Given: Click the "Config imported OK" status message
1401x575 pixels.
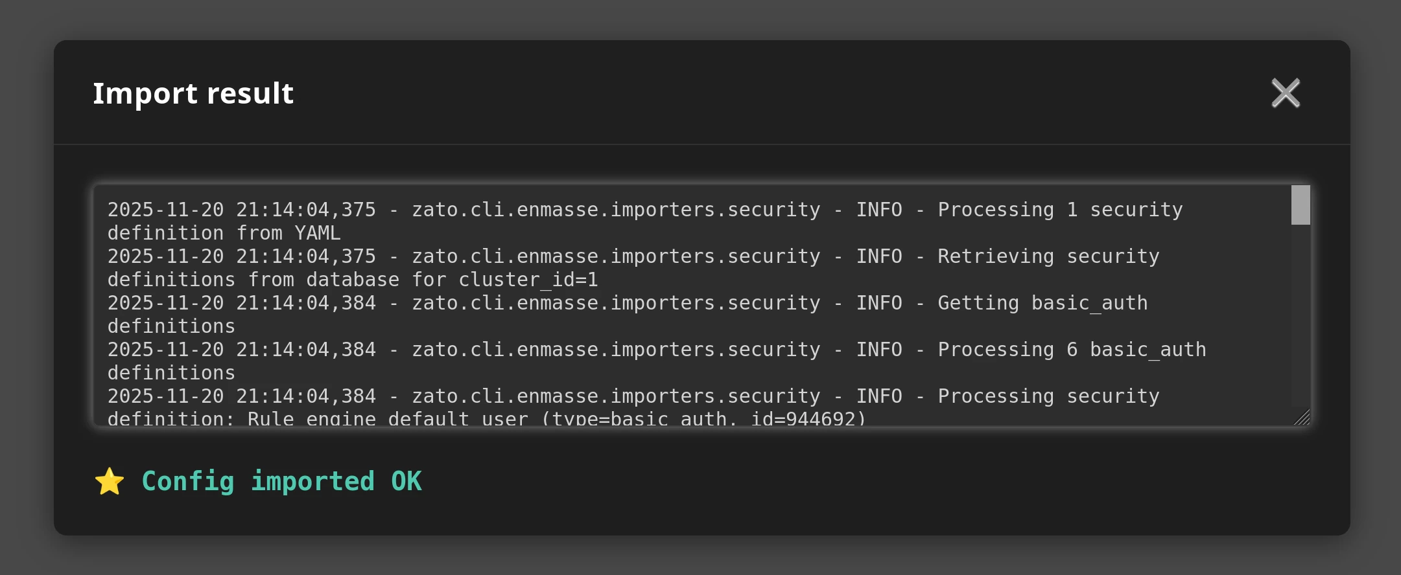Looking at the screenshot, I should coord(281,481).
